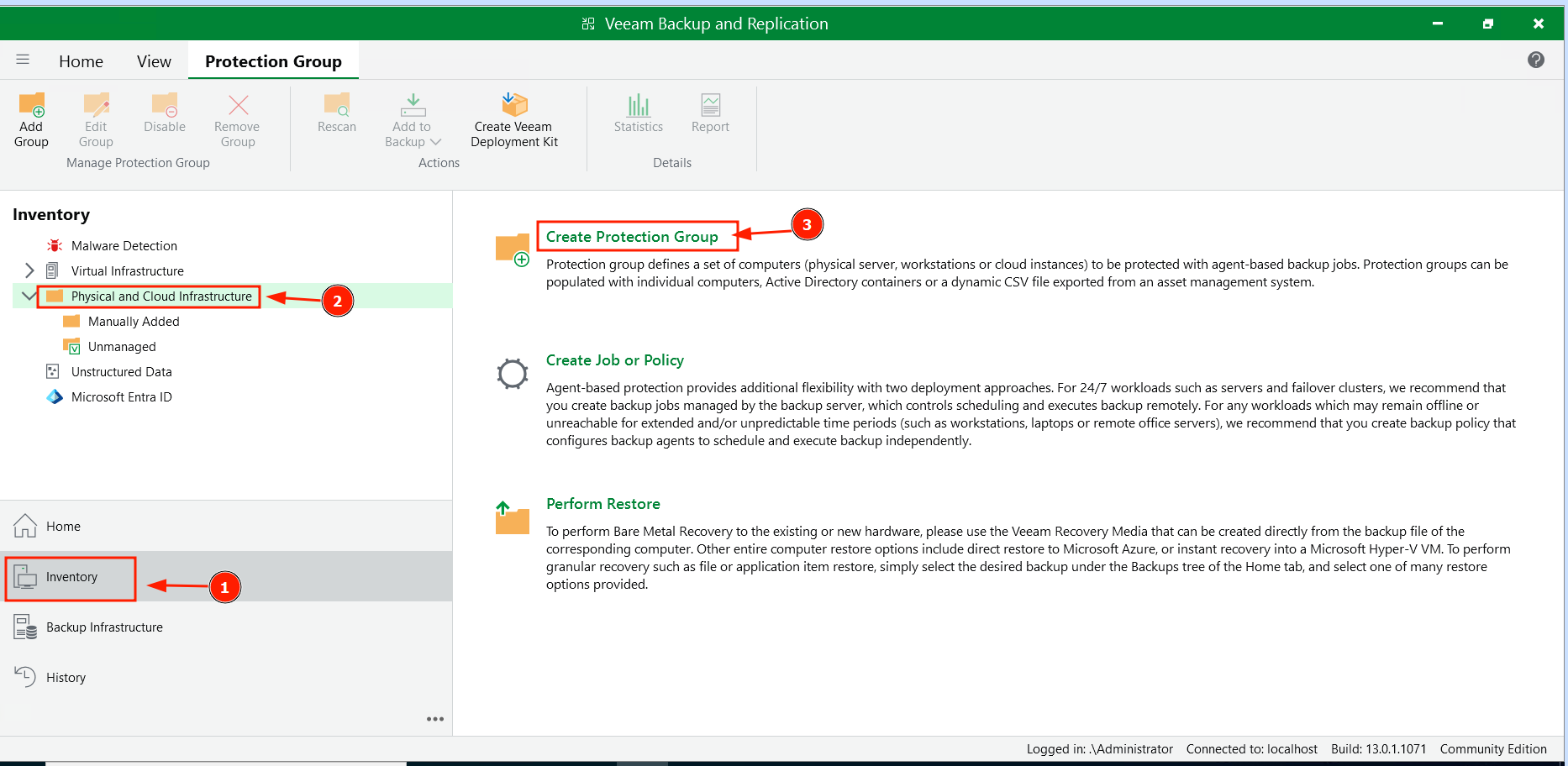Open the Create Job or Policy link
The height and width of the screenshot is (766, 1568).
[615, 360]
